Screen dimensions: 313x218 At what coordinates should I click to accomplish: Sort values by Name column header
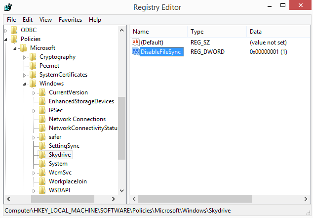click(158, 32)
